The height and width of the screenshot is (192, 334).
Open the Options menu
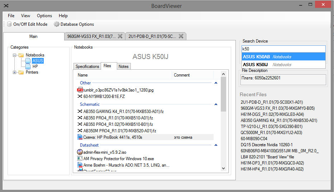pyautogui.click(x=44, y=16)
